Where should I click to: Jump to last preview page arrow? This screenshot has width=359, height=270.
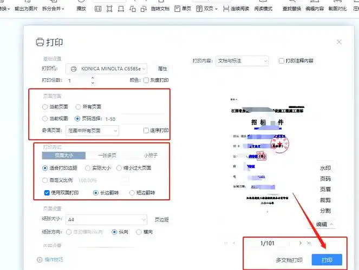(309, 244)
